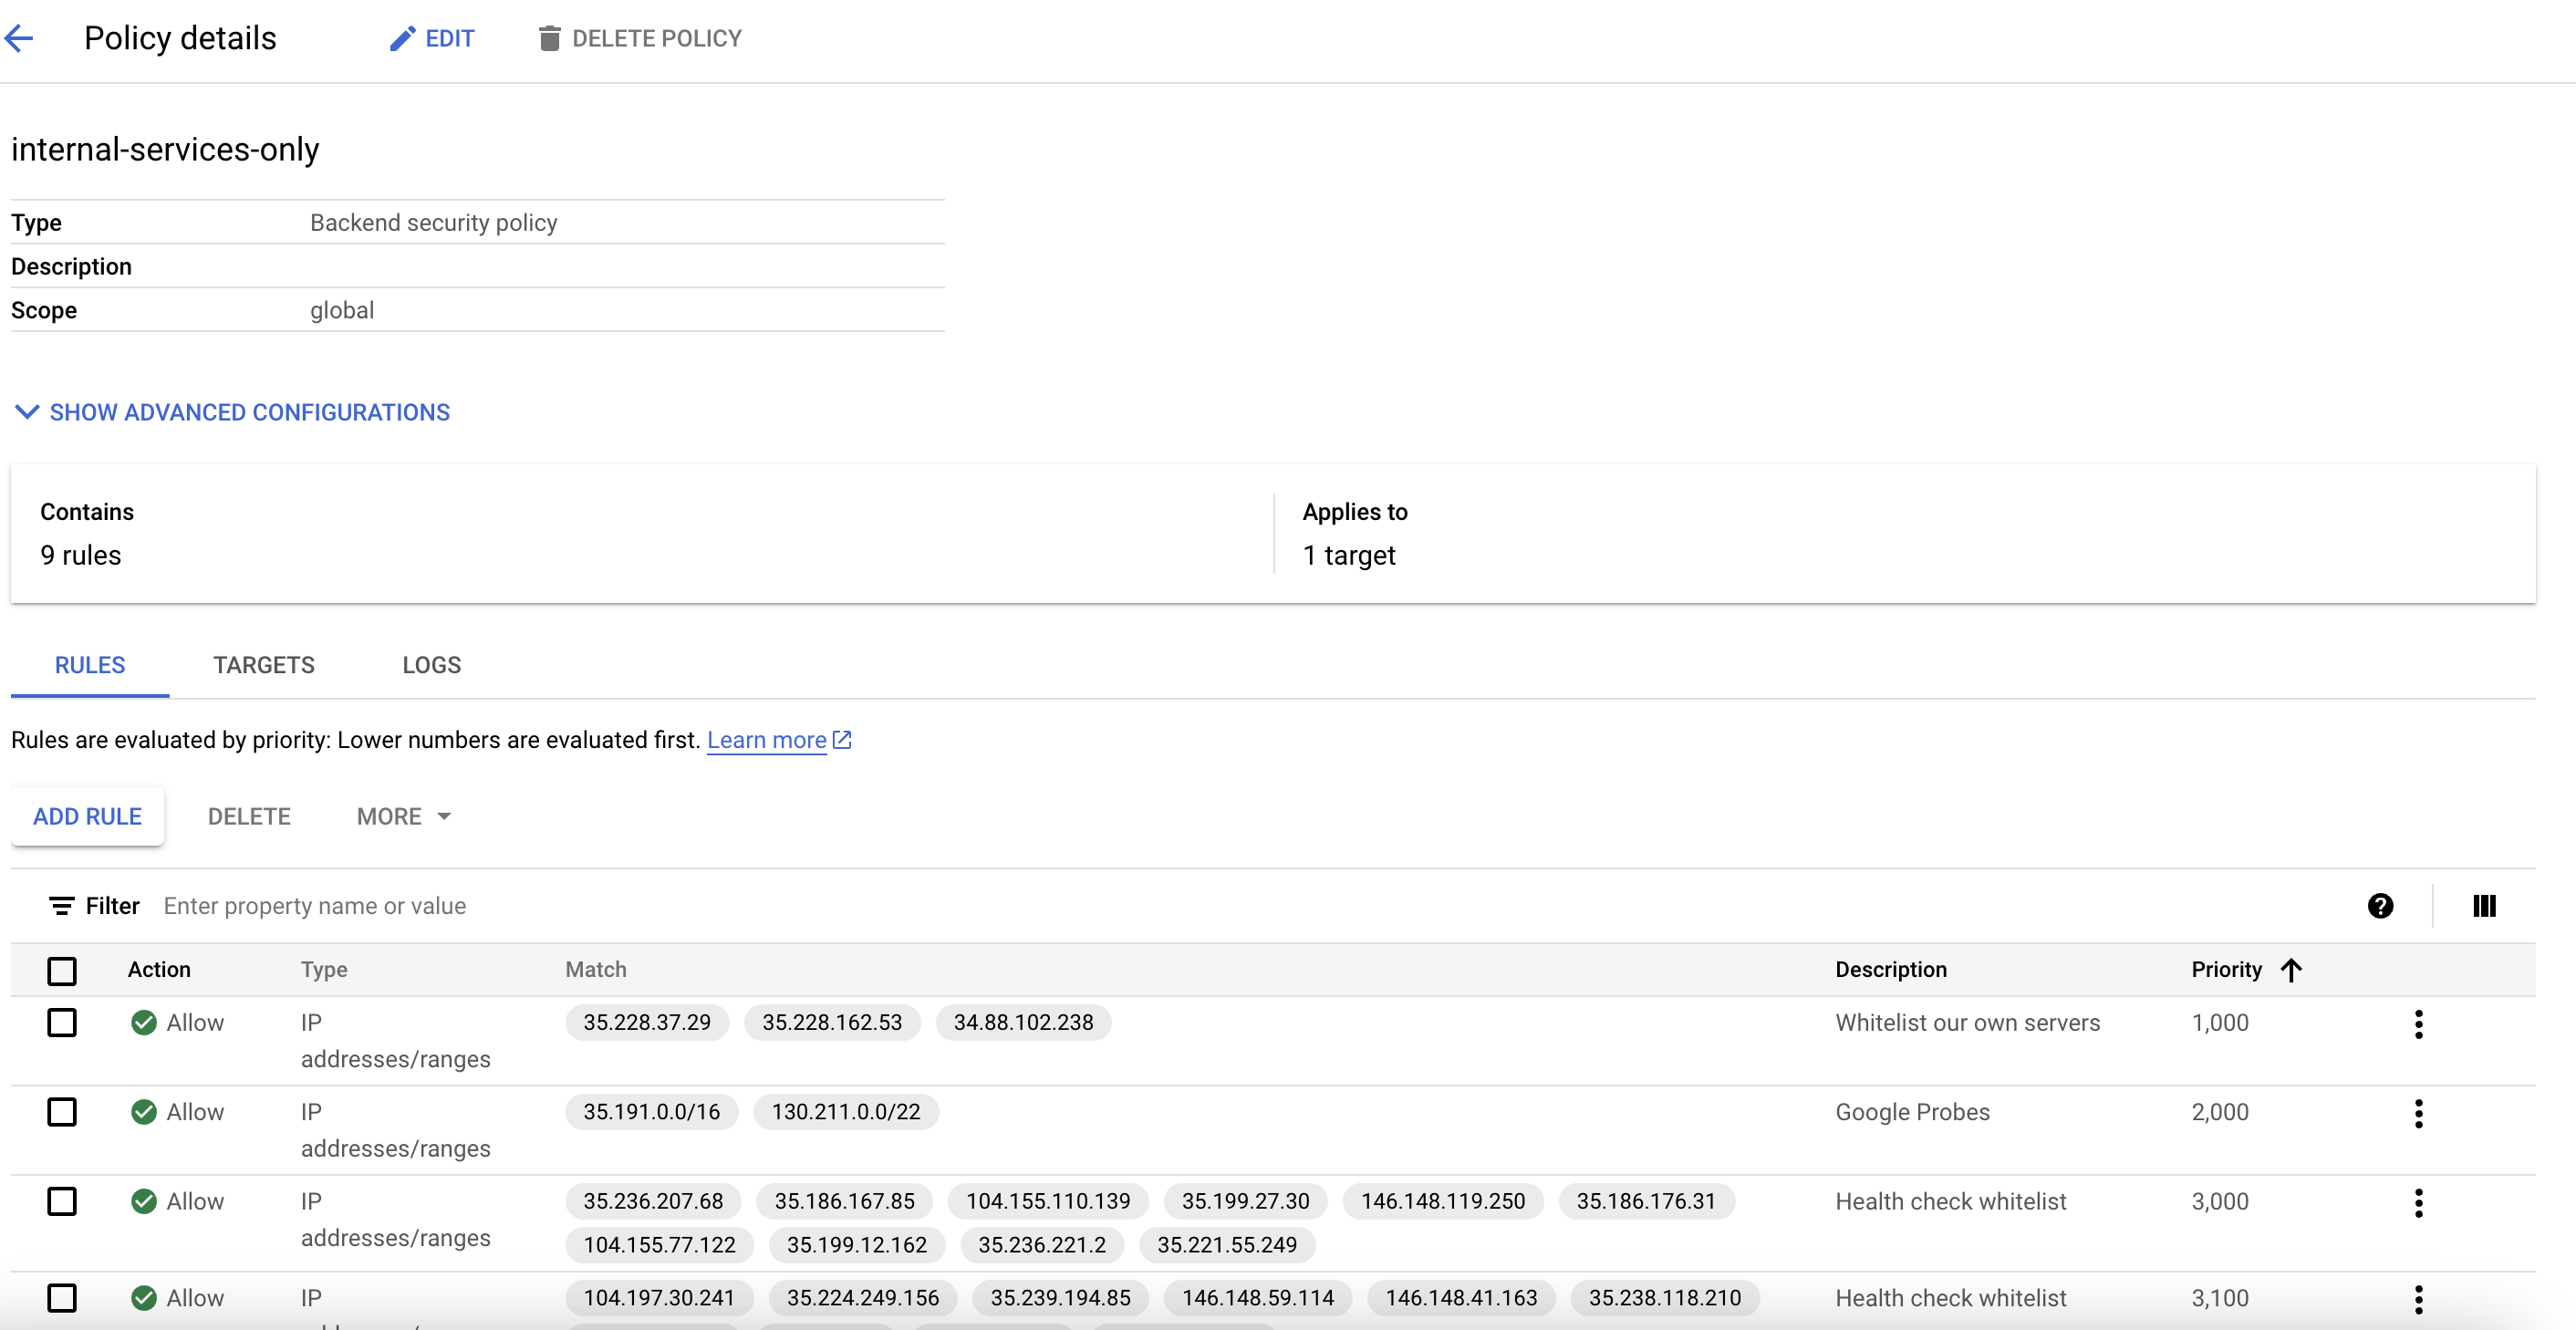Click the 35.236.207.68 IP chip
Image resolution: width=2576 pixels, height=1330 pixels.
tap(653, 1202)
